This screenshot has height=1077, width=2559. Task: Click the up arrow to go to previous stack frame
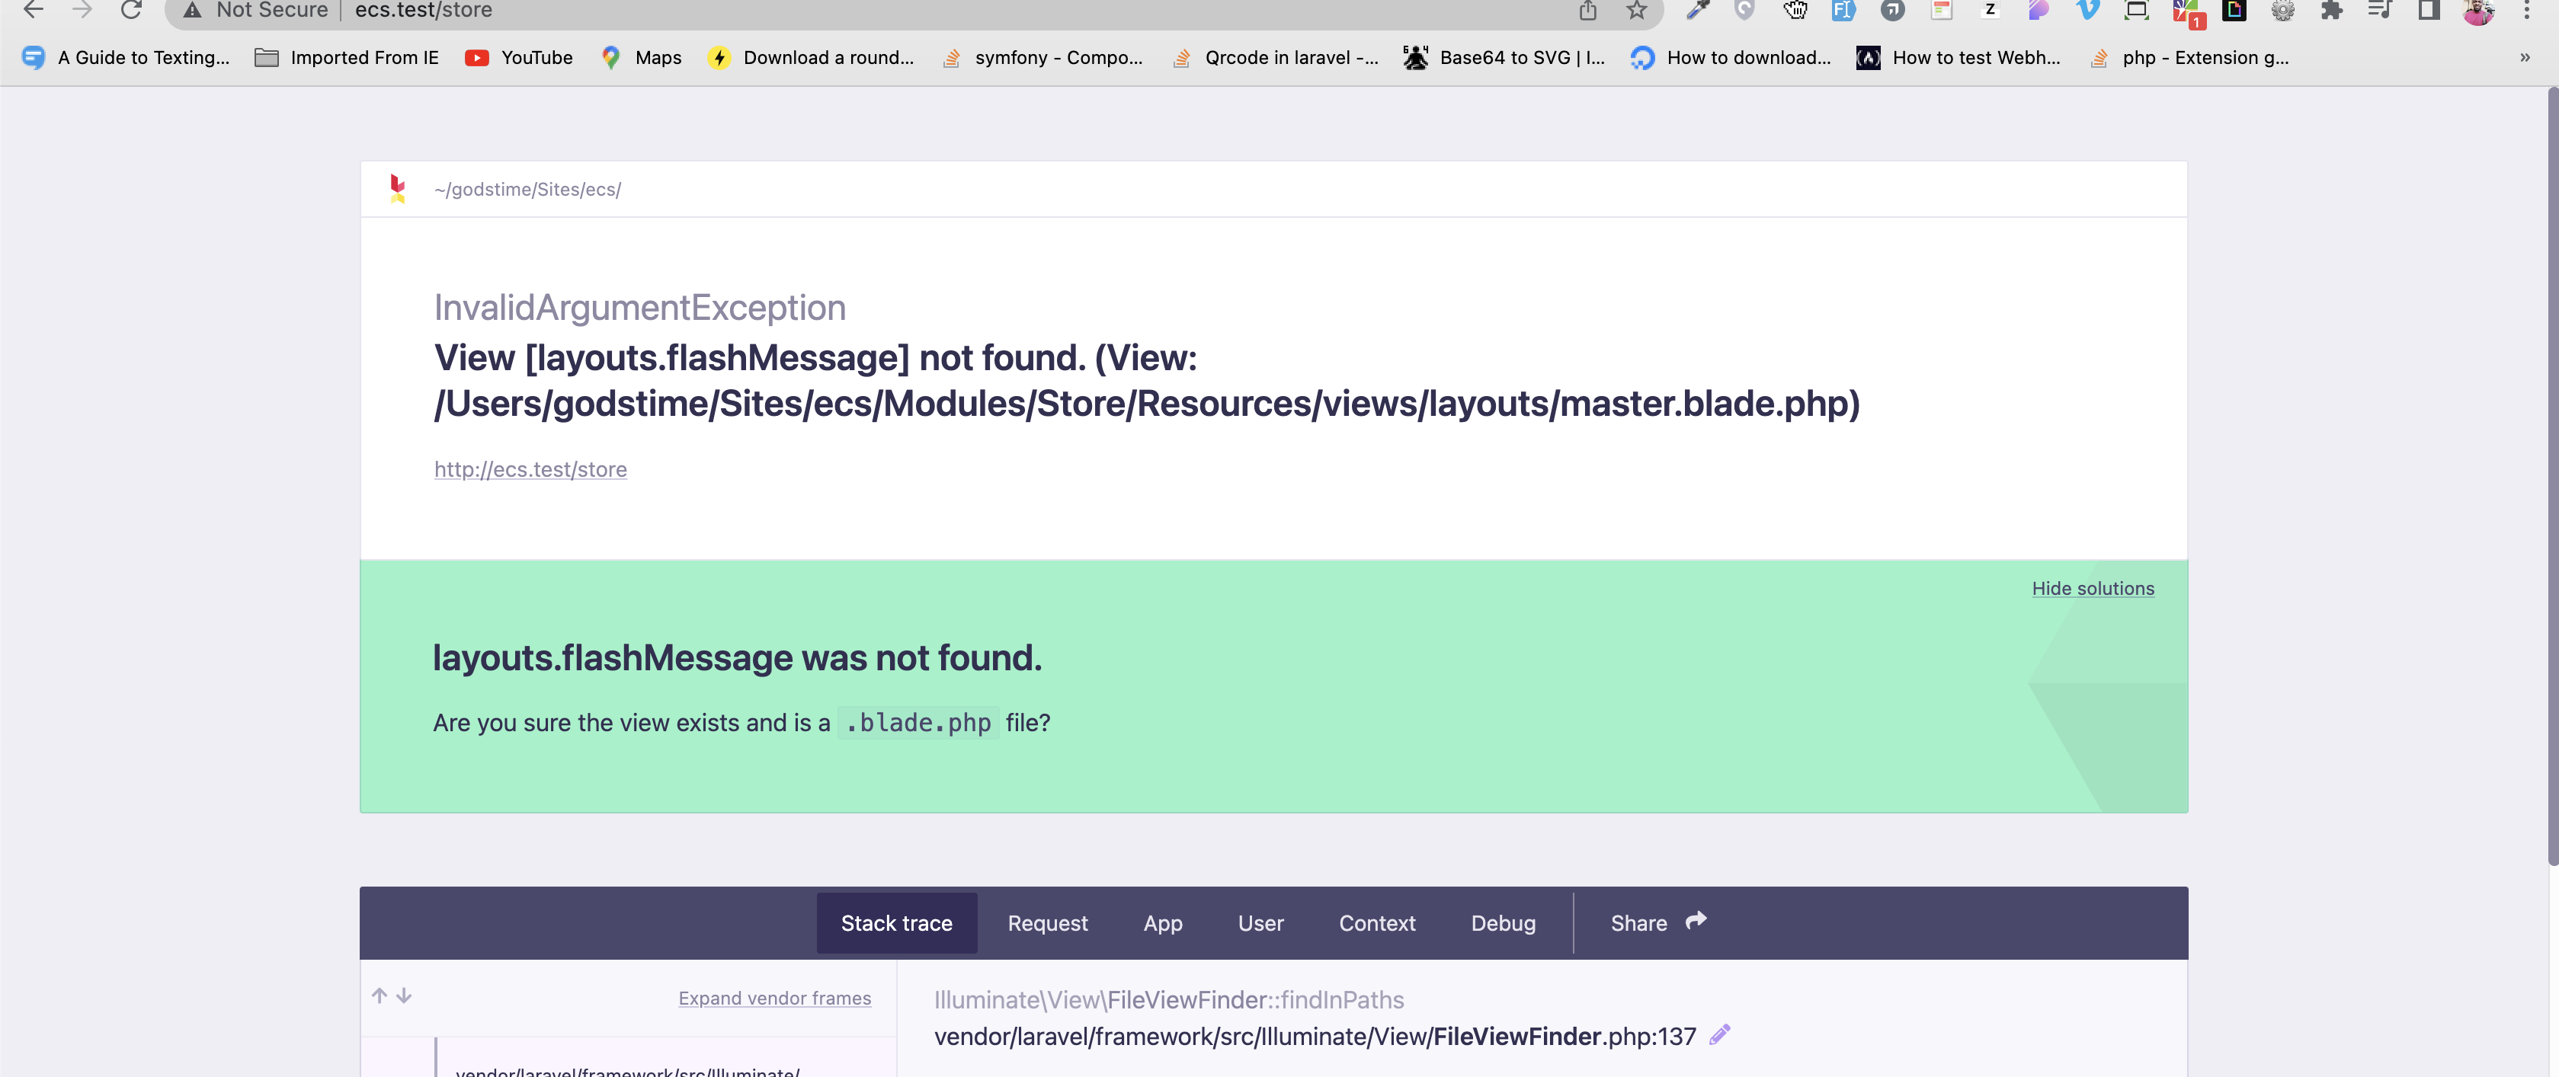click(379, 996)
